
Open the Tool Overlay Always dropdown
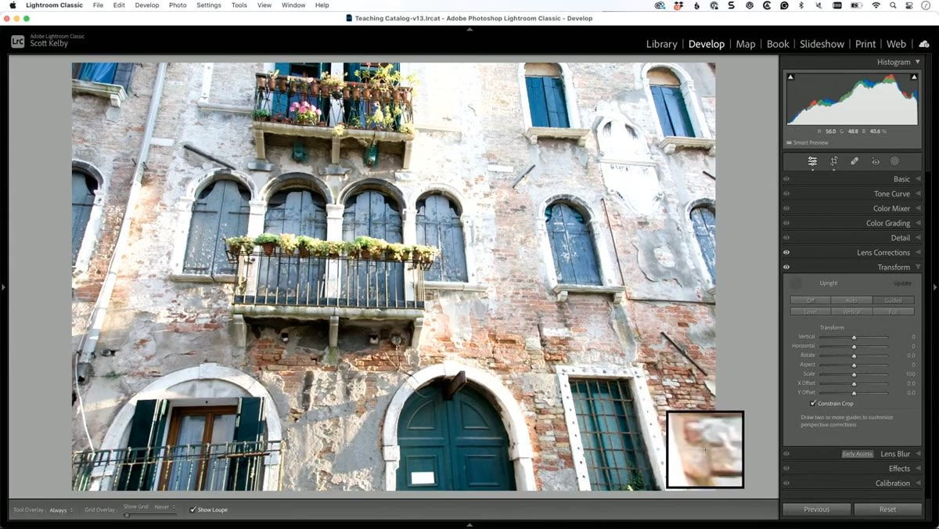click(61, 510)
